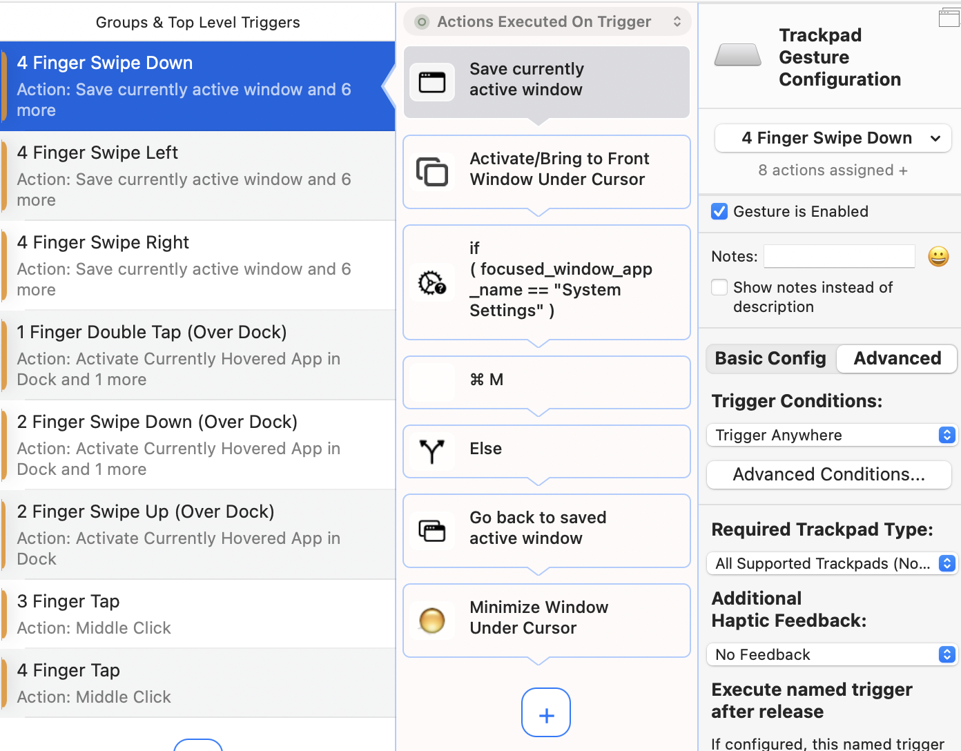Select the if focused_window_app_name condition action
The width and height of the screenshot is (961, 751).
(547, 282)
